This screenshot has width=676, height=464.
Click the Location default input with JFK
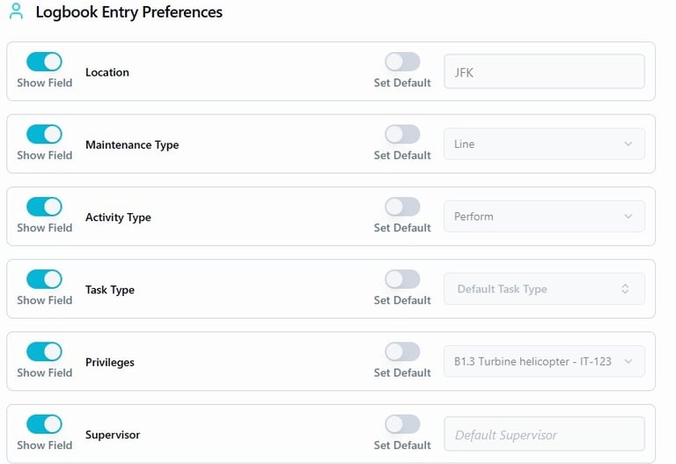coord(544,71)
